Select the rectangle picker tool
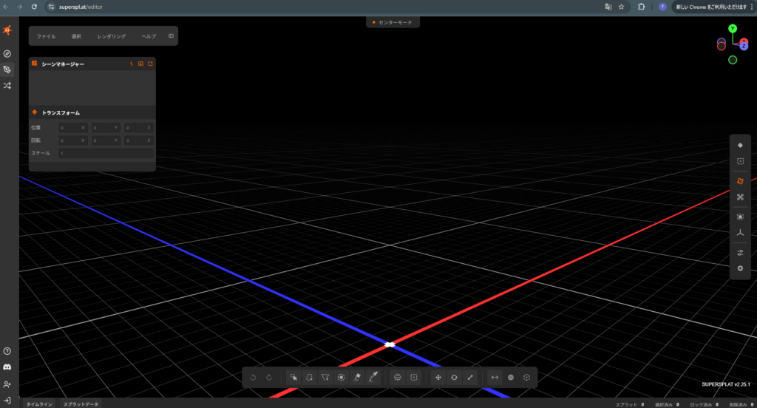Viewport: 757px width, 408px height. [293, 378]
